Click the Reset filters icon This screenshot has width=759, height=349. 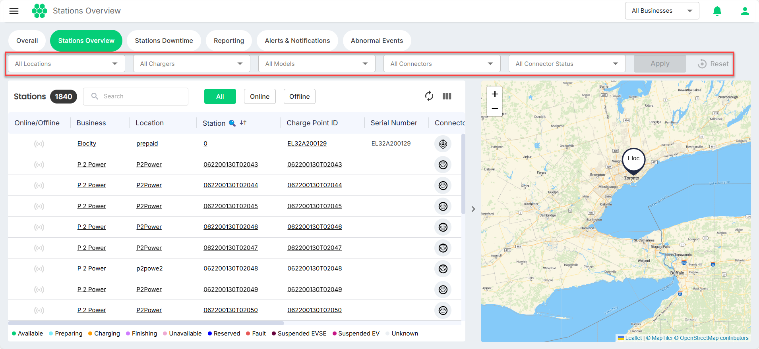(x=702, y=64)
